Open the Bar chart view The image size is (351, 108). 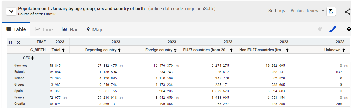(70, 30)
